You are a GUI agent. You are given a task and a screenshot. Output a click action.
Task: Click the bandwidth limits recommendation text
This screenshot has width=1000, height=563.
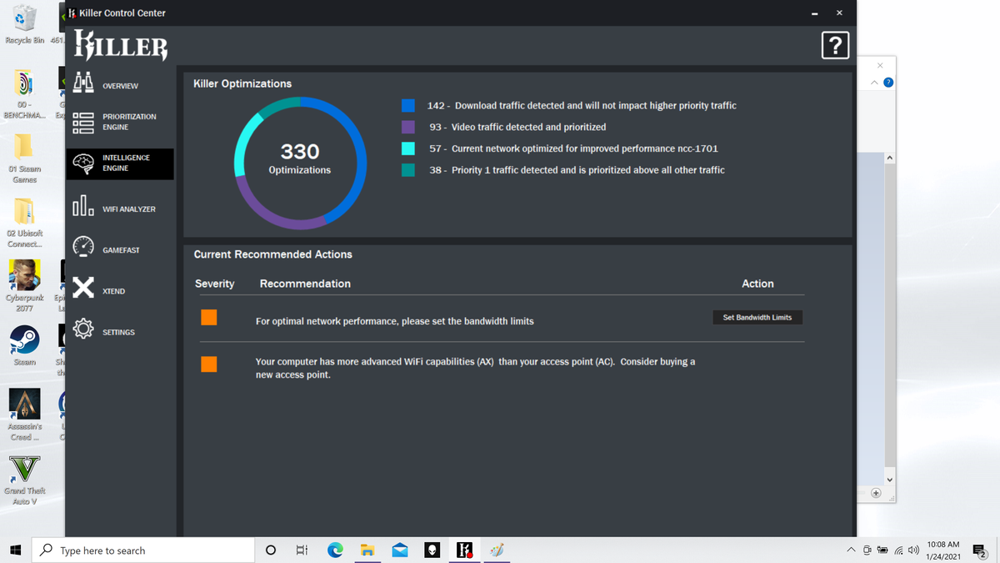[x=394, y=321]
